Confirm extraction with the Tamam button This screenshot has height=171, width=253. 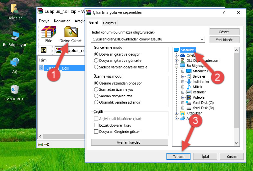(x=178, y=156)
